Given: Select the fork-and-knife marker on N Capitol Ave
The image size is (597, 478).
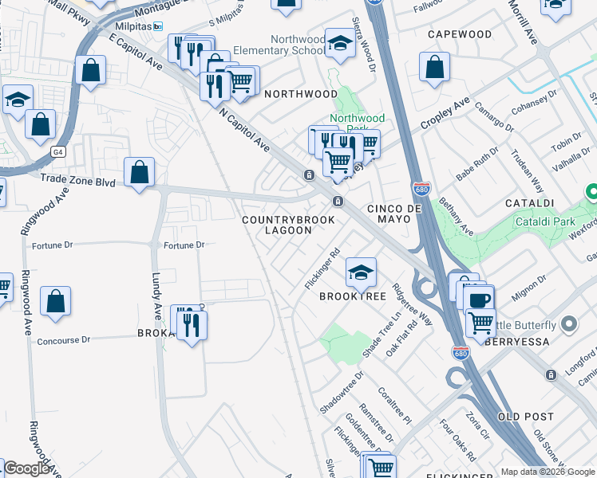Looking at the screenshot, I should [x=215, y=89].
